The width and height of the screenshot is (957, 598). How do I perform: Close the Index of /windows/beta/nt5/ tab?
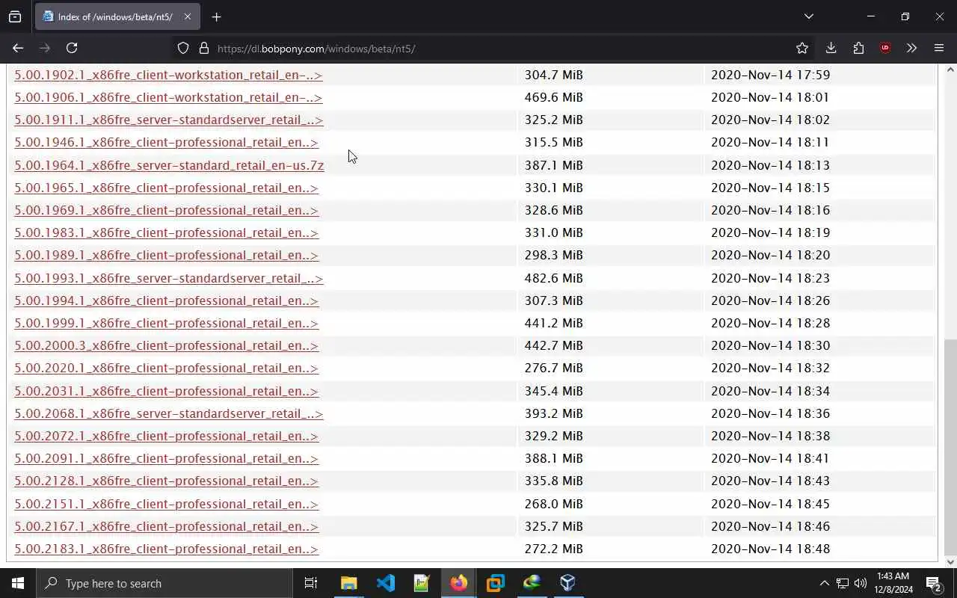click(x=188, y=16)
